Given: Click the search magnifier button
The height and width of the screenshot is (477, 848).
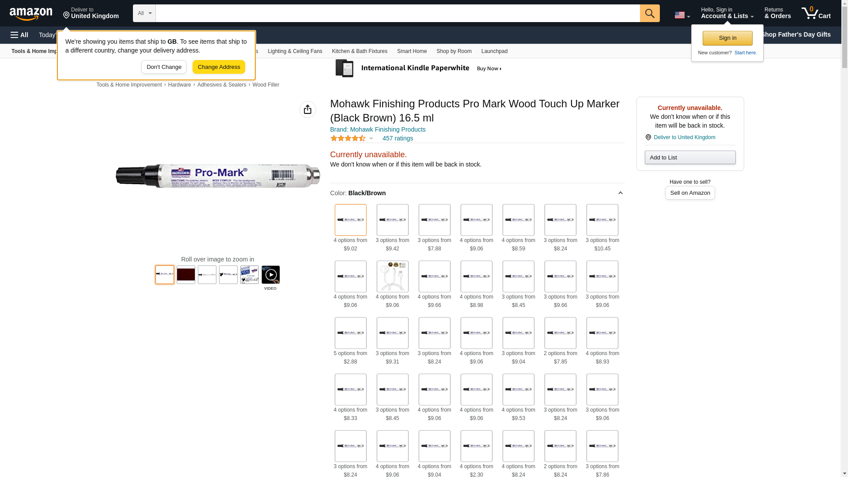Looking at the screenshot, I should tap(649, 13).
